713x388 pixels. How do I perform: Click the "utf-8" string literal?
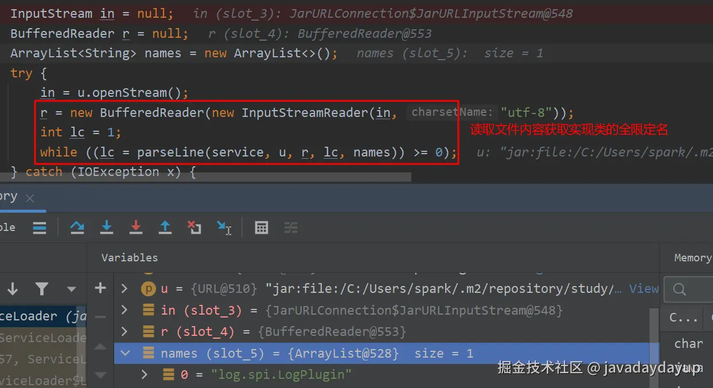click(526, 112)
